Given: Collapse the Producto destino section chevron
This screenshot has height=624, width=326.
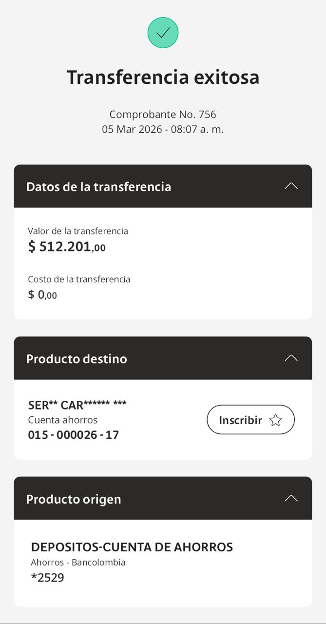Looking at the screenshot, I should (291, 358).
